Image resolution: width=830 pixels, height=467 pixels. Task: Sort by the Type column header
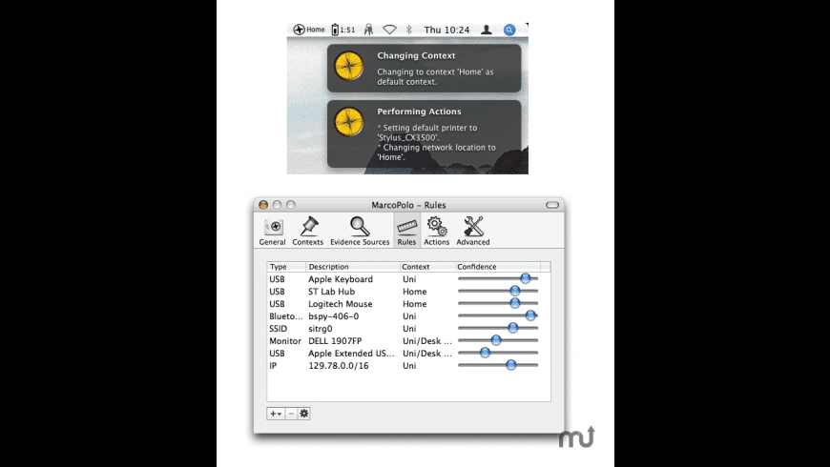tap(286, 267)
